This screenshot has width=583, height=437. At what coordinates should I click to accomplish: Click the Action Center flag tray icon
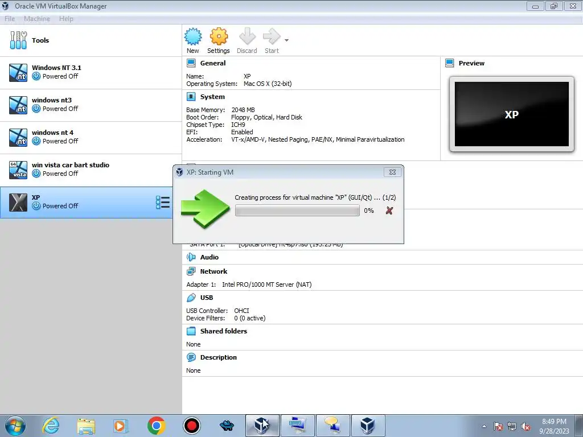[x=498, y=426]
